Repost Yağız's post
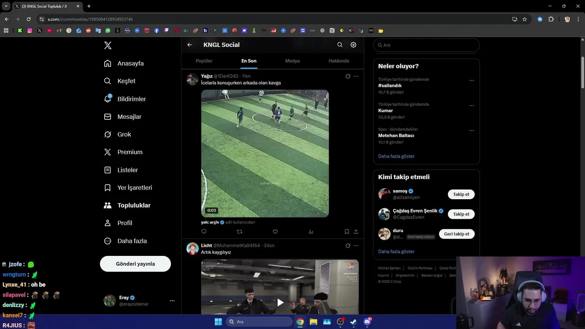The image size is (585, 329). 239,232
